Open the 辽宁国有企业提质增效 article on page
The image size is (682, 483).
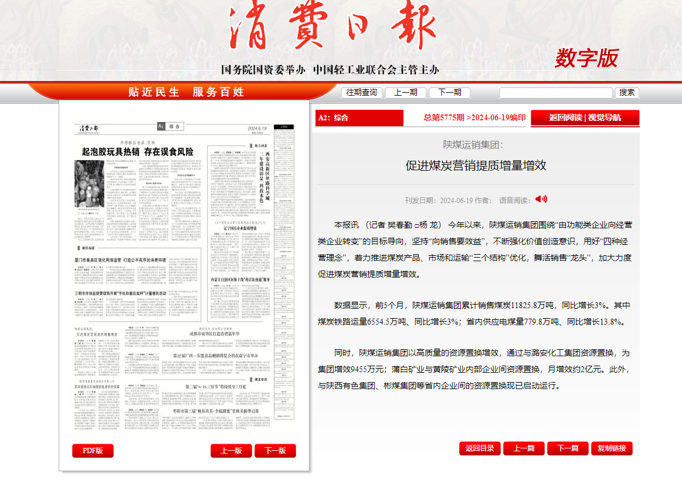240,228
